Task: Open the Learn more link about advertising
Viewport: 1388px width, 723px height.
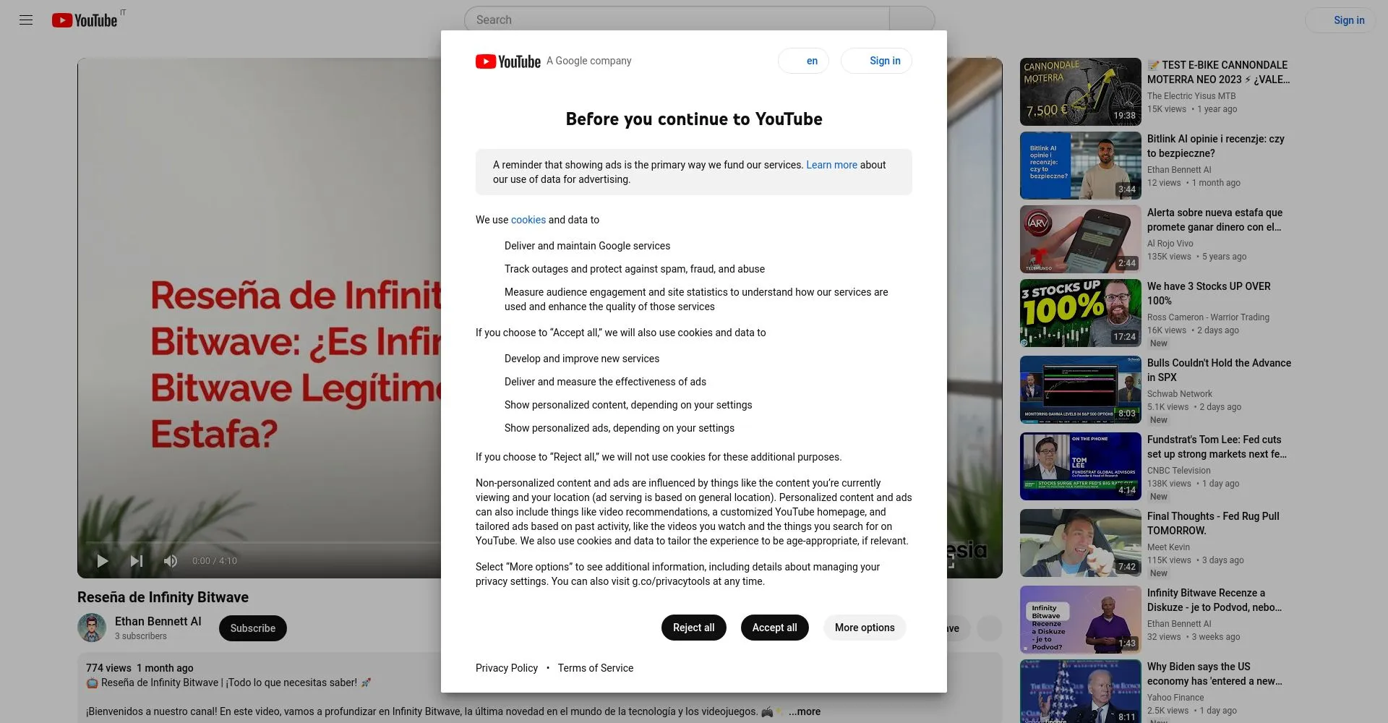Action: coord(831,165)
